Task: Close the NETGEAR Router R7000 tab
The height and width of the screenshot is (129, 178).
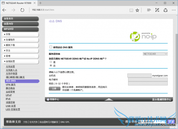Action: point(35,3)
